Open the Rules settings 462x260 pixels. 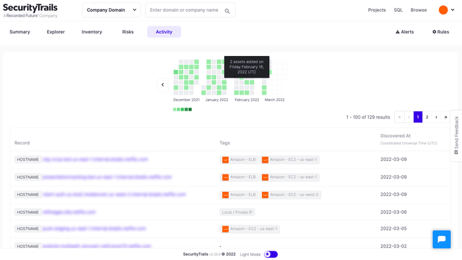pyautogui.click(x=440, y=32)
